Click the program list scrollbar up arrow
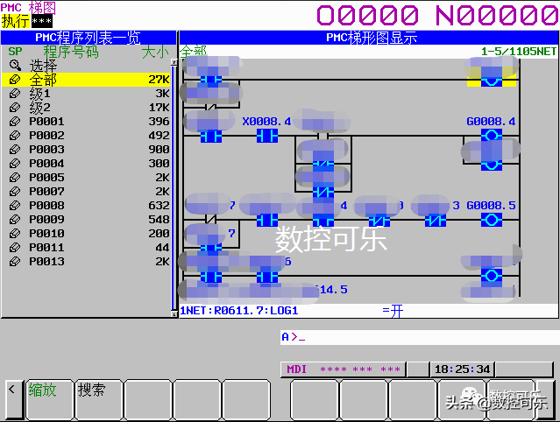 coord(174,64)
